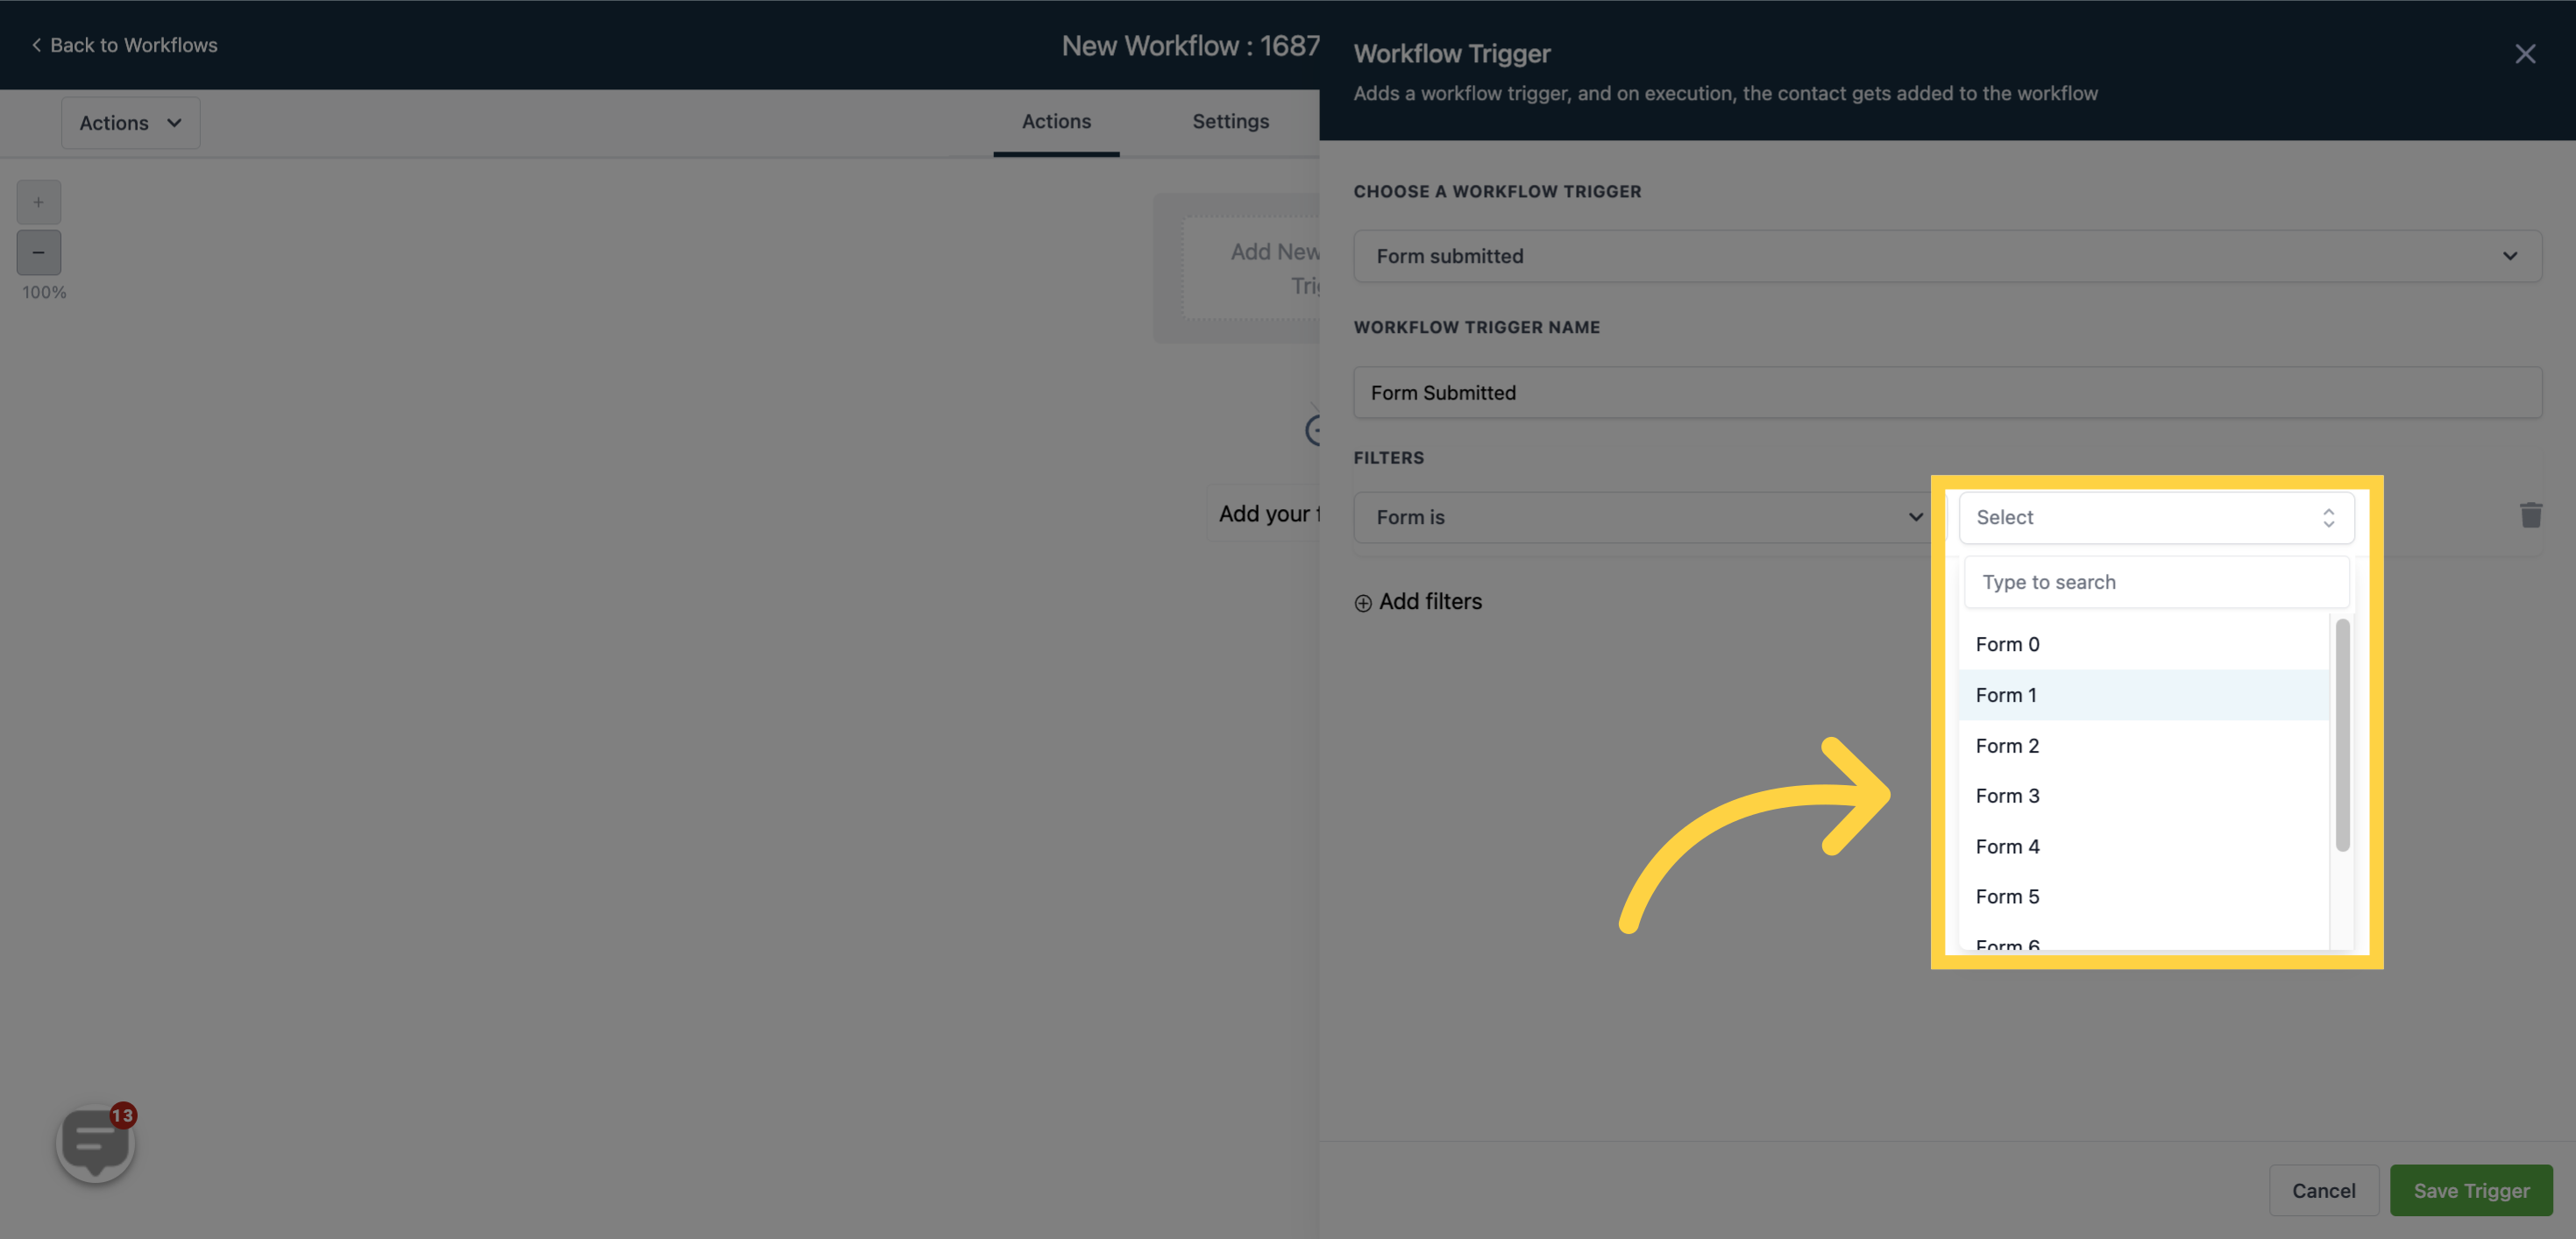Viewport: 2576px width, 1239px height.
Task: Click the Workflow Trigger Name input field
Action: pyautogui.click(x=1948, y=393)
